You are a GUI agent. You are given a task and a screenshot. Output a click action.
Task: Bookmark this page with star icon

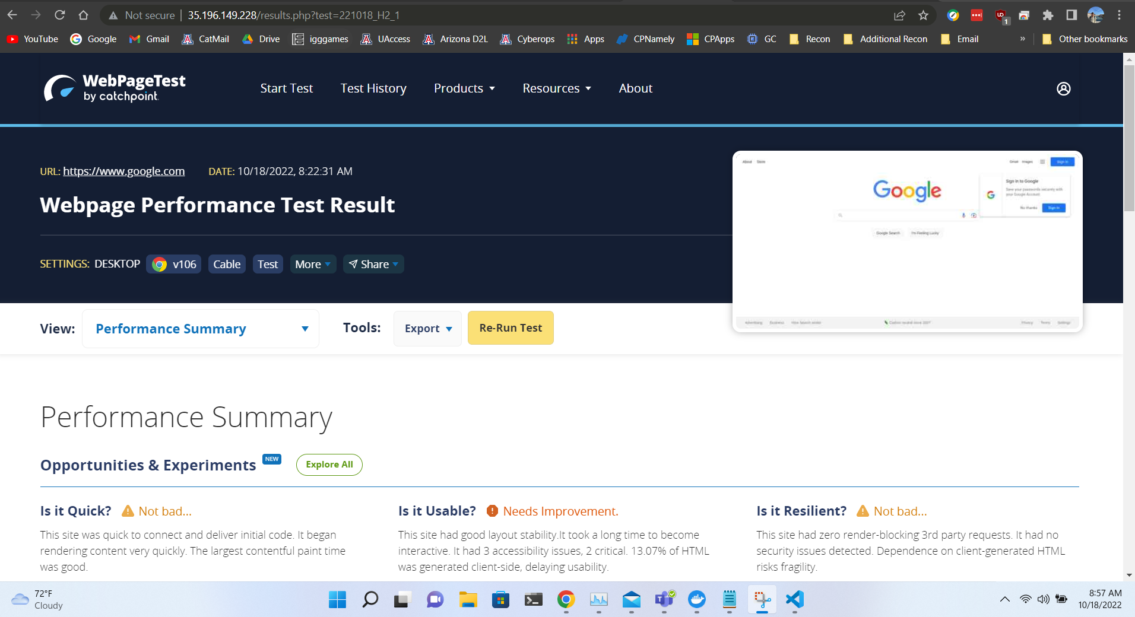coord(923,15)
